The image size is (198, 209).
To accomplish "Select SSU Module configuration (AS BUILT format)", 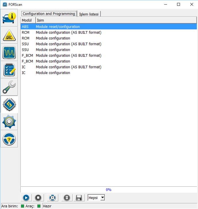I will [x=109, y=44].
